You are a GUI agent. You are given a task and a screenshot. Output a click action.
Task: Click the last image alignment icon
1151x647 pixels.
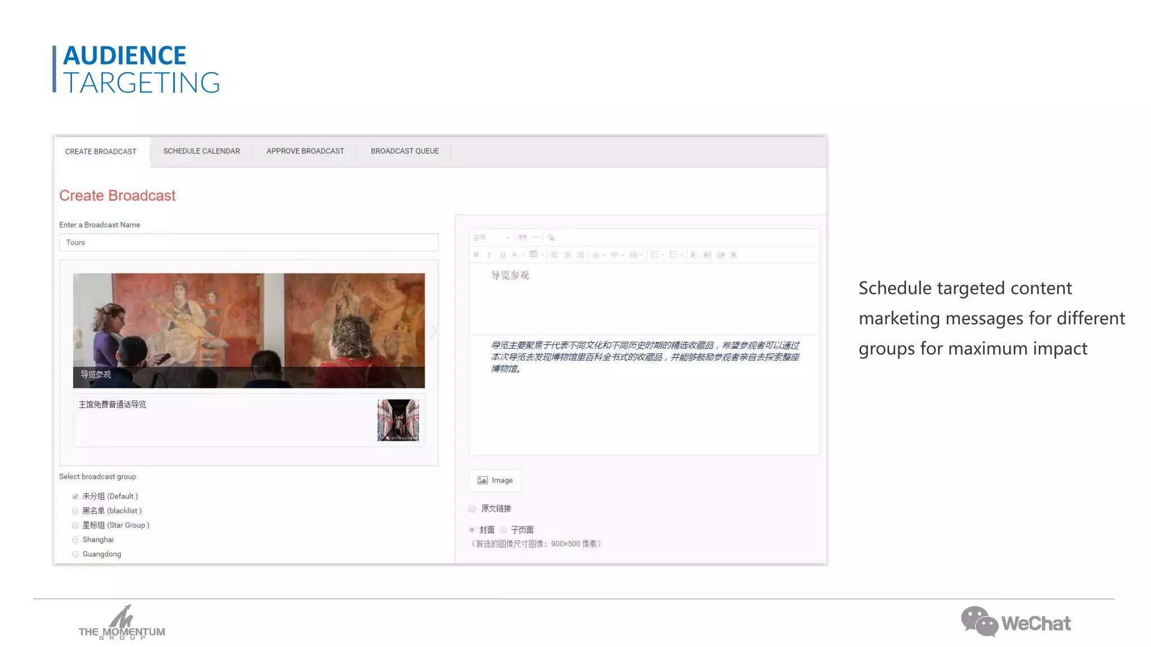pos(733,255)
